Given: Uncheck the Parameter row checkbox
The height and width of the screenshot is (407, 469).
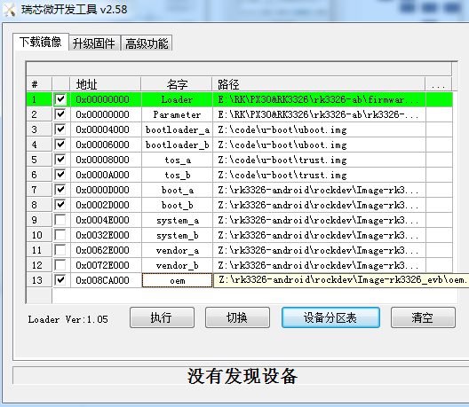Looking at the screenshot, I should coord(60,114).
